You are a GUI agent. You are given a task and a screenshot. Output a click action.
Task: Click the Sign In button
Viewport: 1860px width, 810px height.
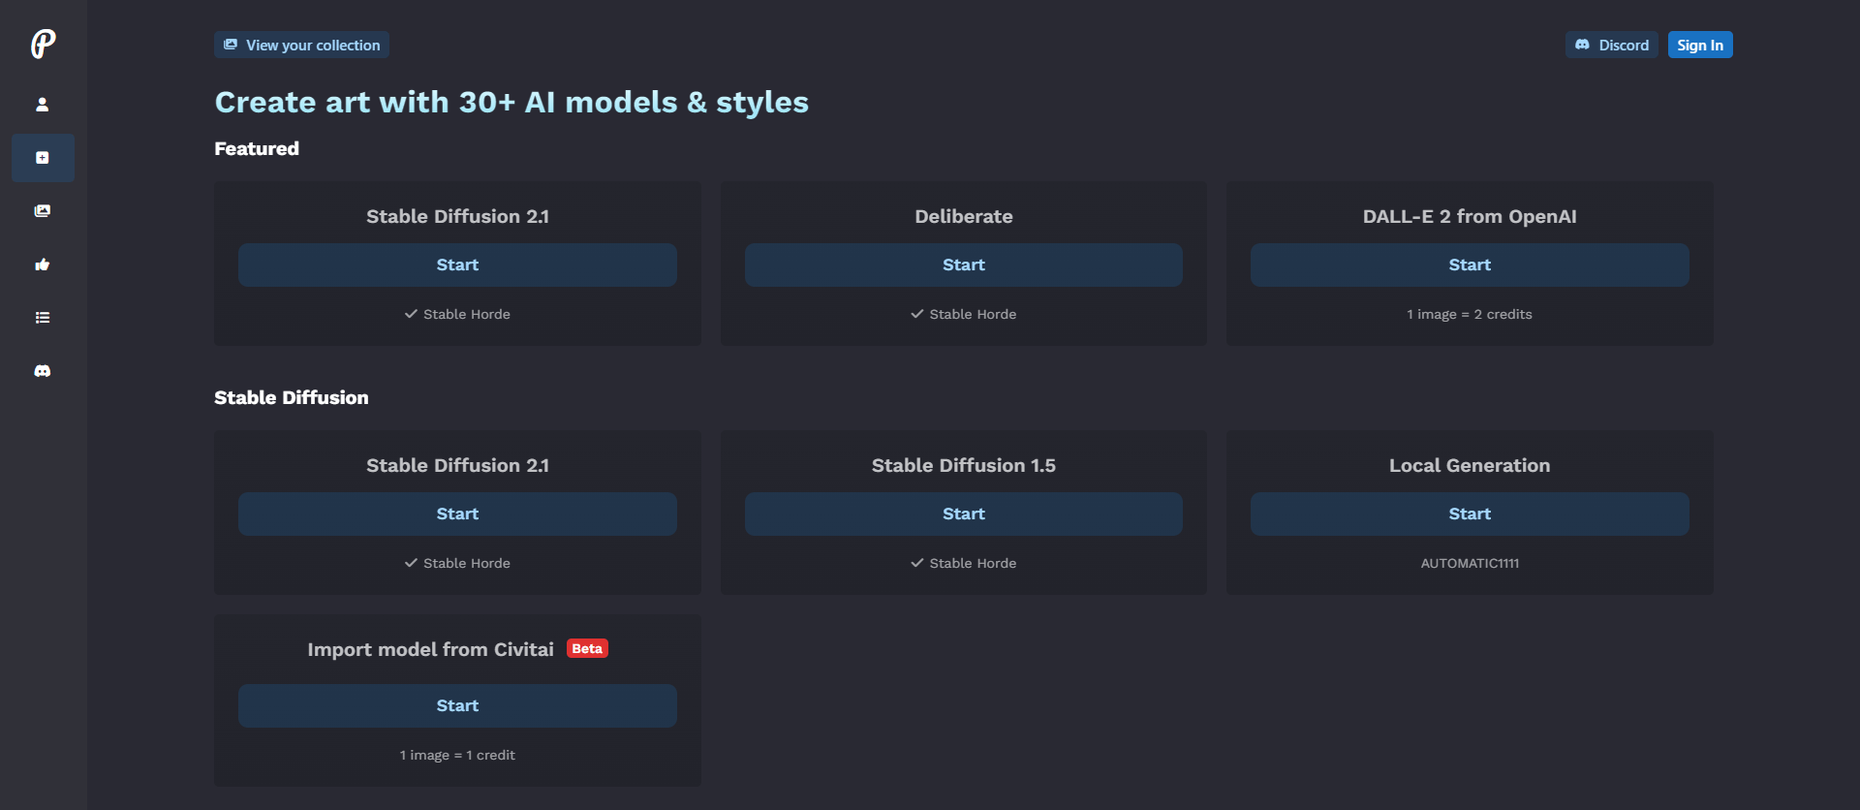[1700, 45]
